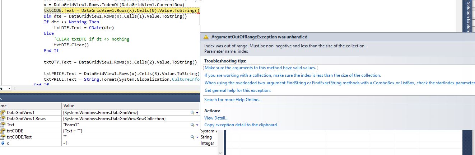Open the tip about collection index size

coord(293,75)
